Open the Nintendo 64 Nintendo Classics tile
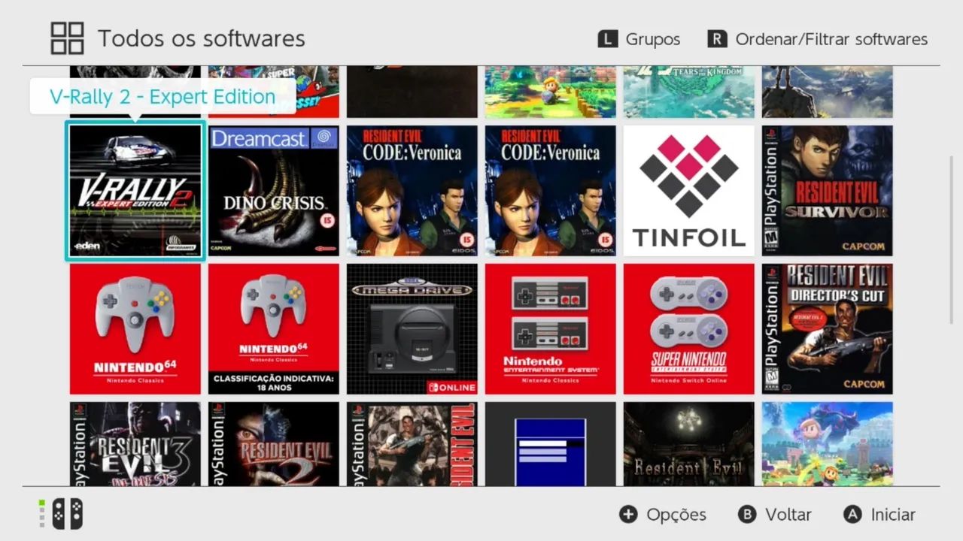 (x=135, y=329)
